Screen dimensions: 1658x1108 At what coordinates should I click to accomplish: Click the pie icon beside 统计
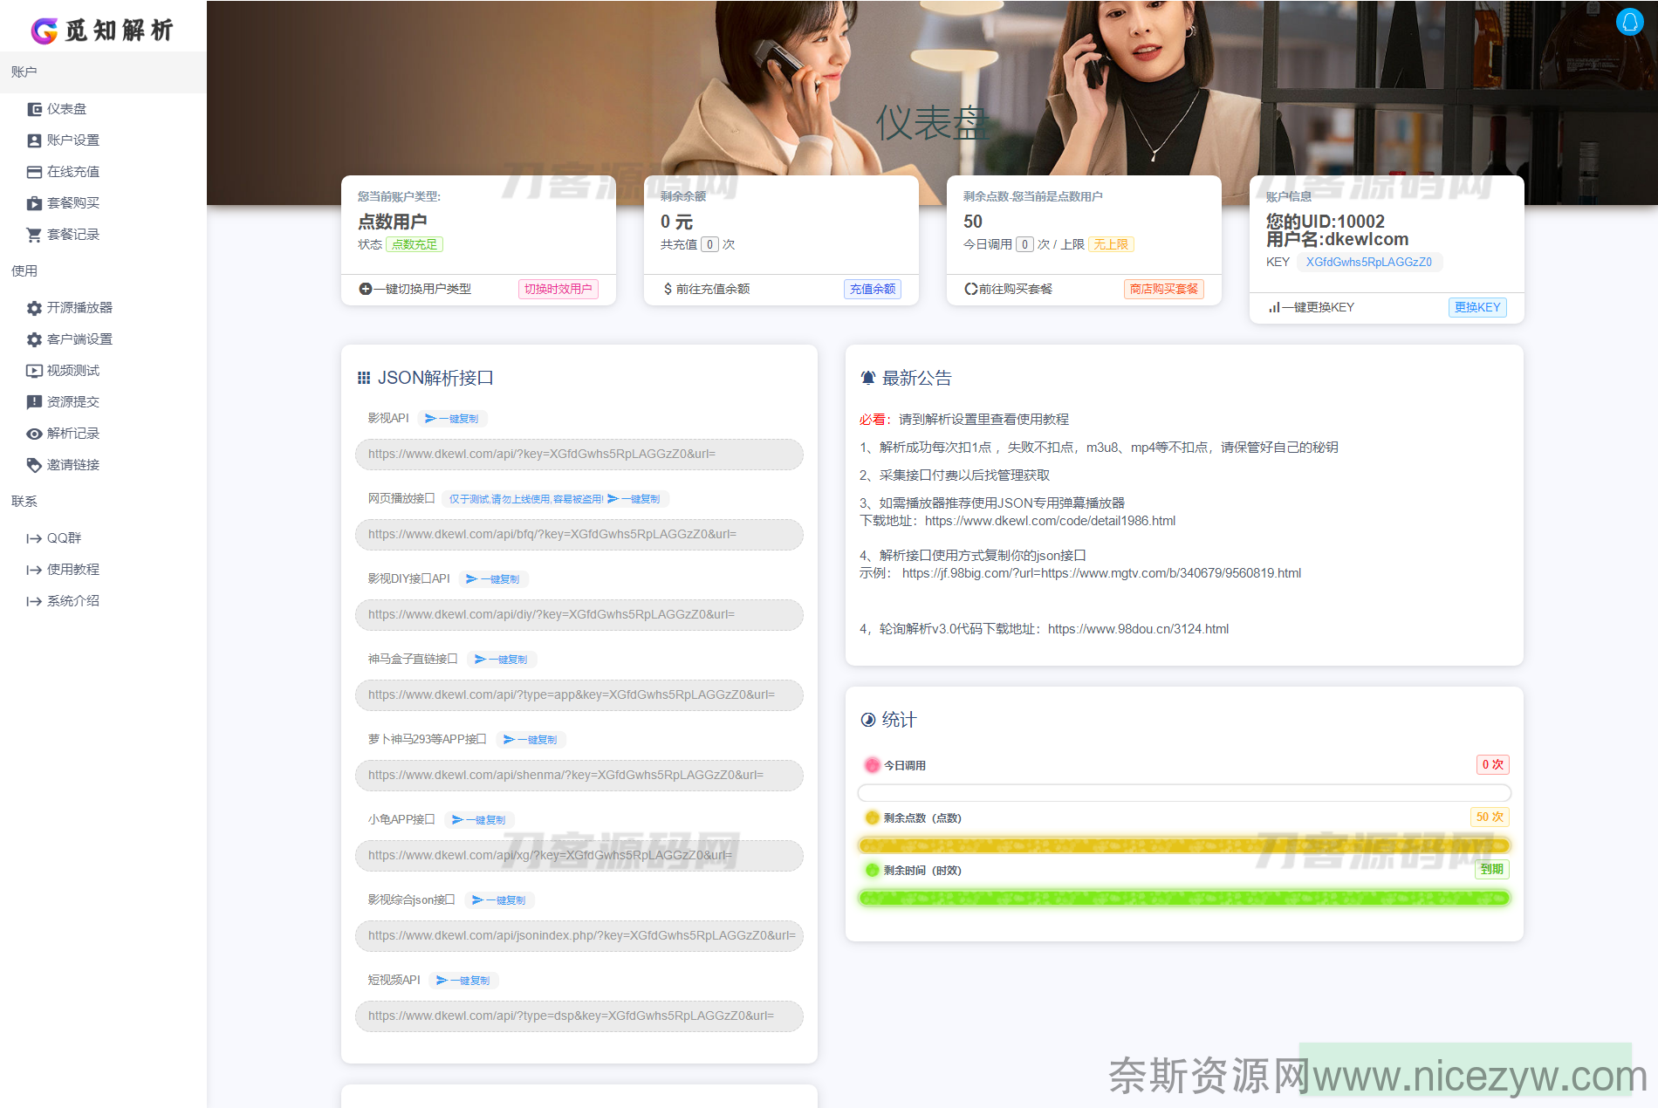pos(868,720)
